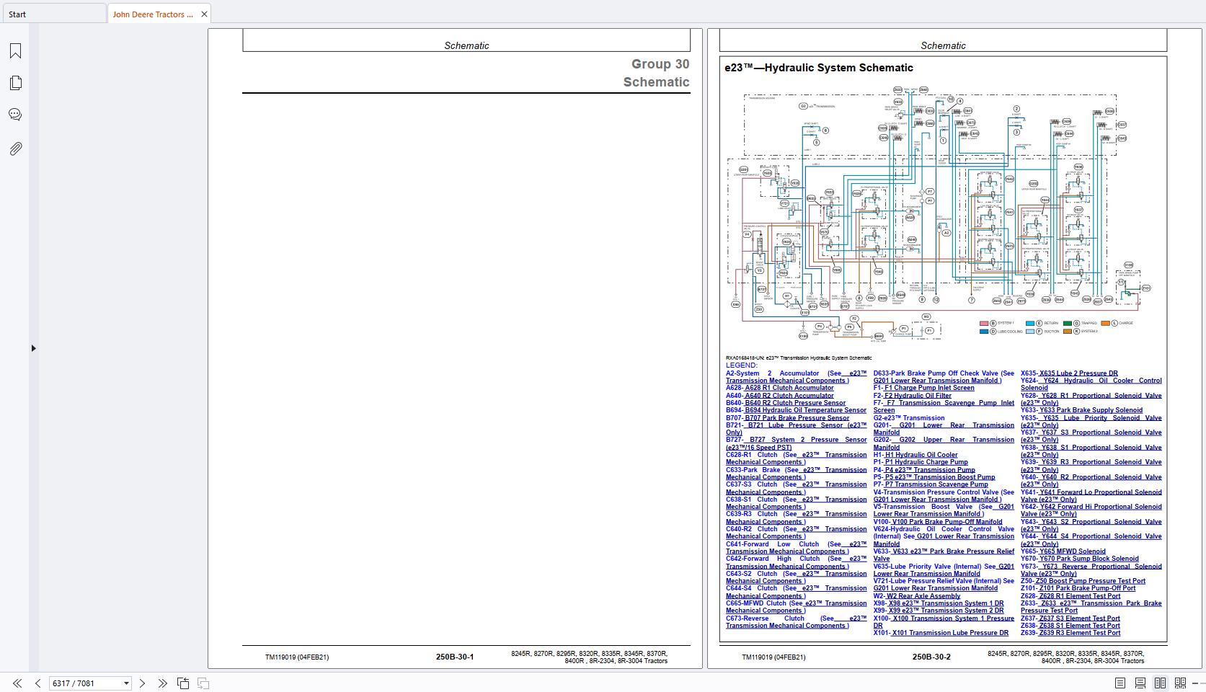
Task: Enable continuous scrolling page view
Action: tap(1140, 683)
